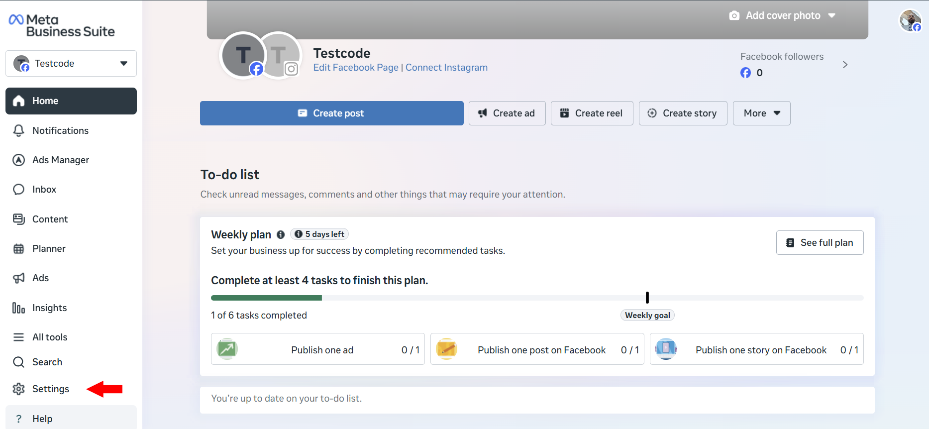Screen dimensions: 929x429
Task: Click the Notifications bell icon
Action: pyautogui.click(x=18, y=130)
